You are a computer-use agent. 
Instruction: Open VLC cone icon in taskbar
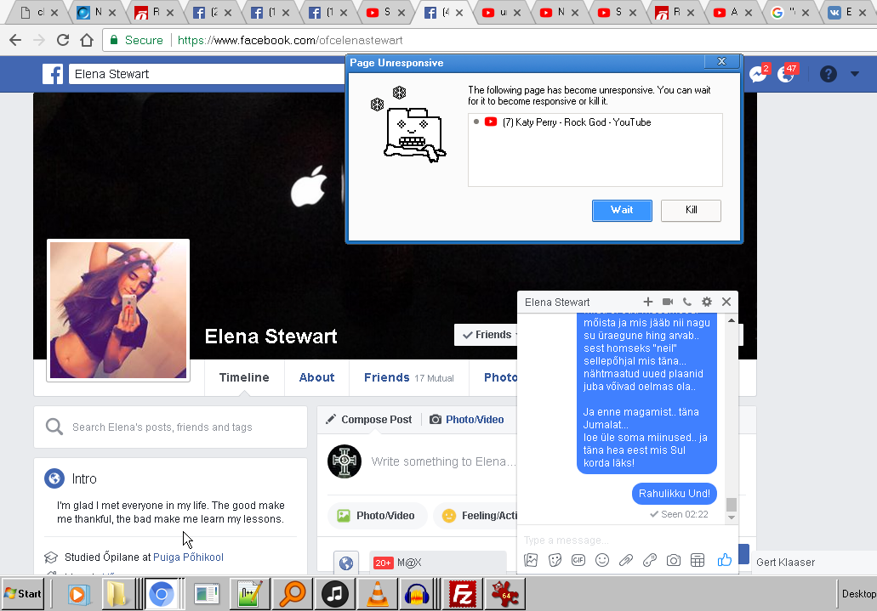pyautogui.click(x=378, y=594)
